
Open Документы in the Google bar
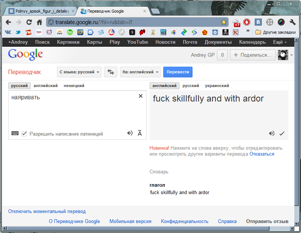pyautogui.click(x=218, y=42)
